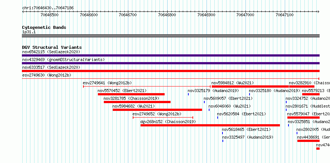
Task: Click ruler position 70647100
Action: [x=284, y=15]
